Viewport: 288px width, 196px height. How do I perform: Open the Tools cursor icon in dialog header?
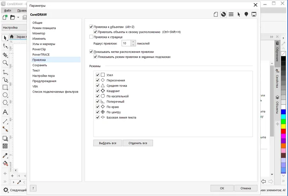[x=239, y=14]
